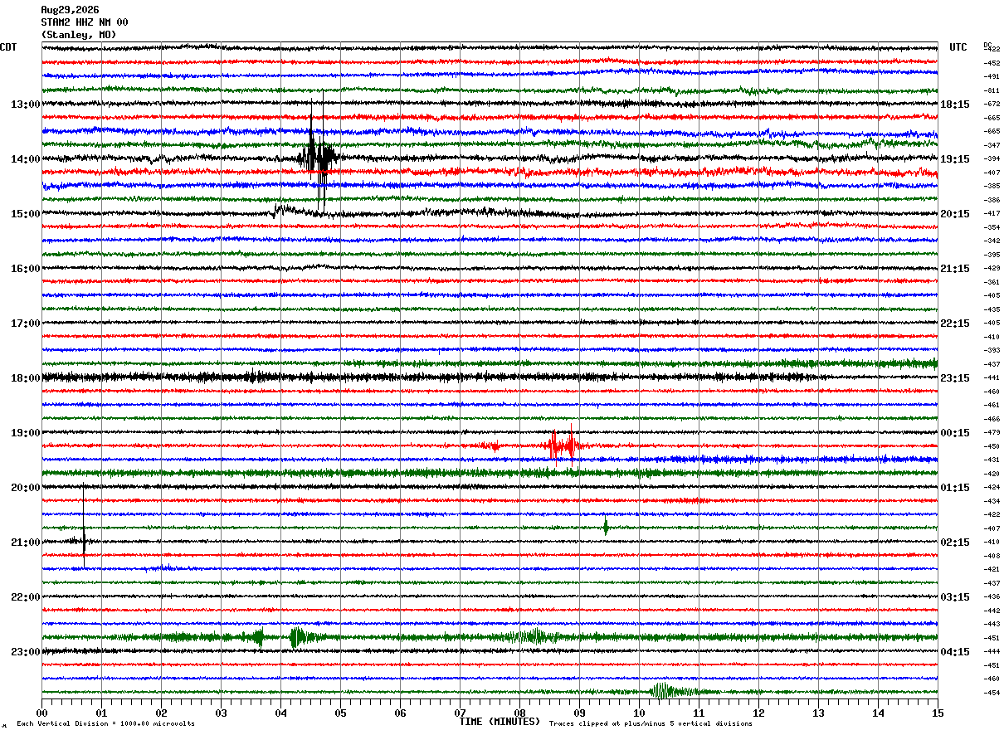Click the small green spike near minute 9
Screen dimensions: 1004x735
point(606,526)
